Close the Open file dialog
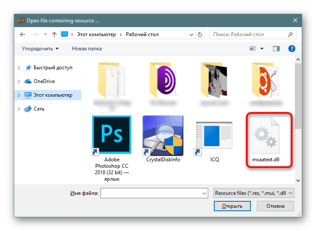This screenshot has height=231, width=316. [295, 20]
